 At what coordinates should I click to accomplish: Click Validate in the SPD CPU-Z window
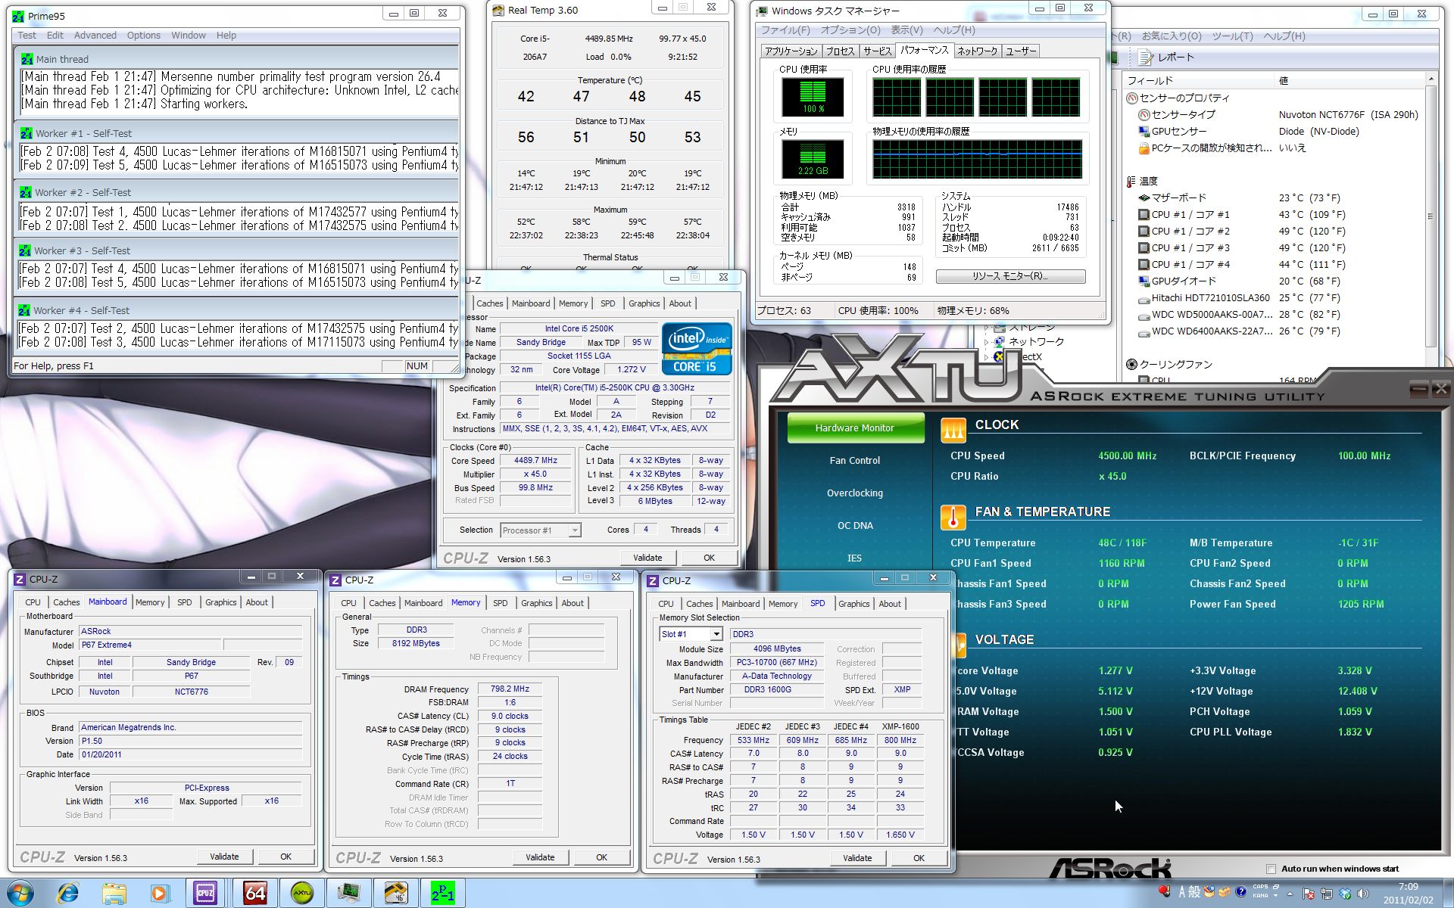857,858
